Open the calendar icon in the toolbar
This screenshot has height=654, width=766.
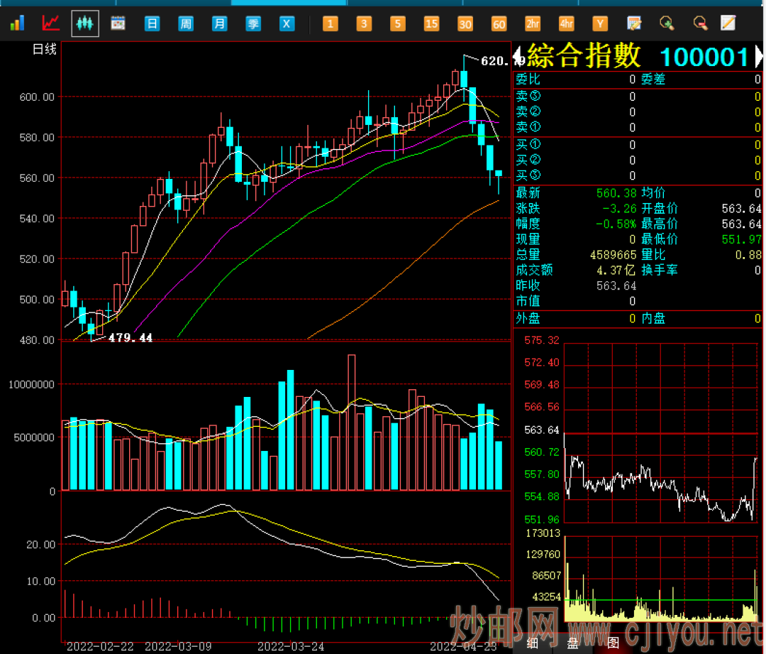118,23
